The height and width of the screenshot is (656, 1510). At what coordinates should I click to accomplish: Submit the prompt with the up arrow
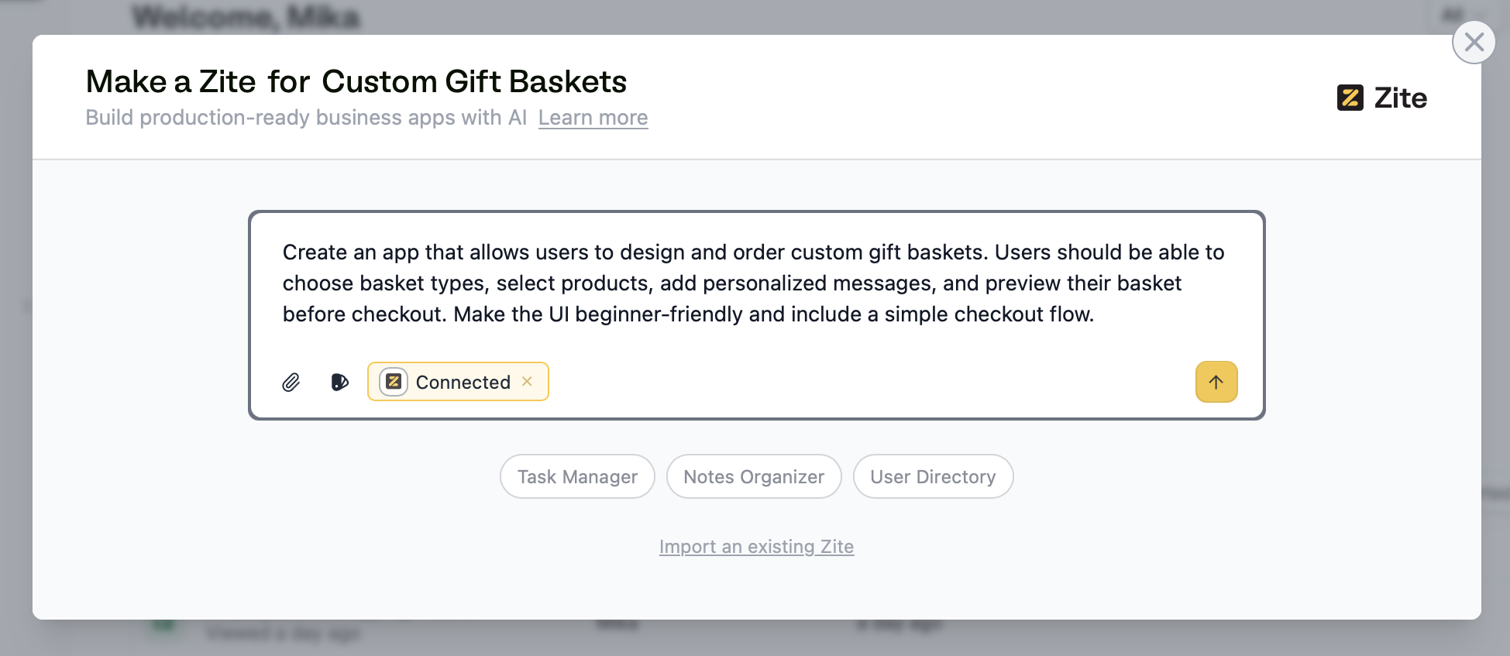(1216, 382)
